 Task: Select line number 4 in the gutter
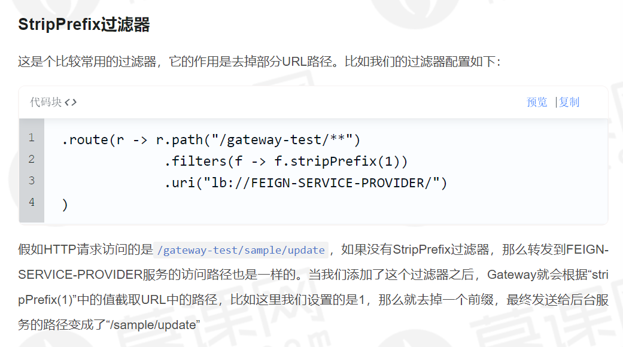click(31, 202)
